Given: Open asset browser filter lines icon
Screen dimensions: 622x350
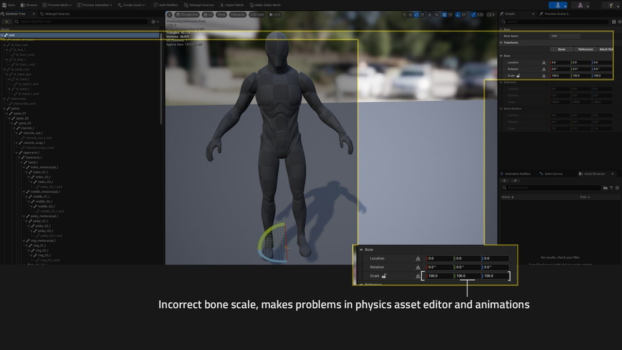Looking at the screenshot, I should [611, 188].
